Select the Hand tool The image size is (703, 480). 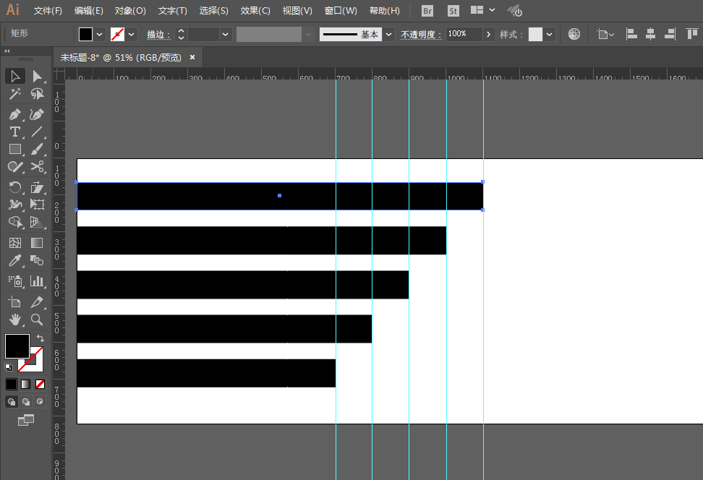pos(14,320)
